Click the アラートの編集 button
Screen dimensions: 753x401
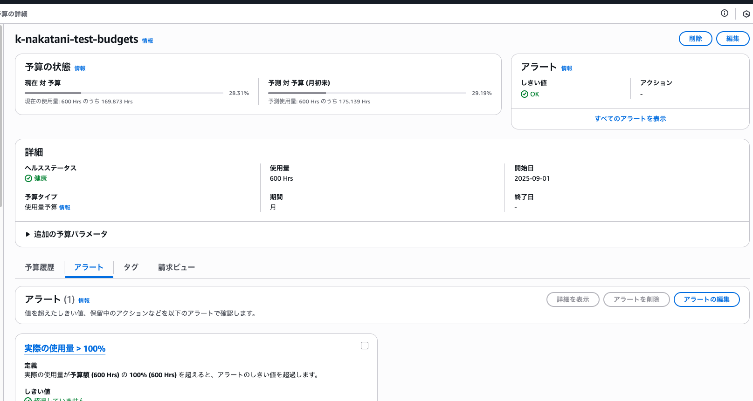(706, 299)
